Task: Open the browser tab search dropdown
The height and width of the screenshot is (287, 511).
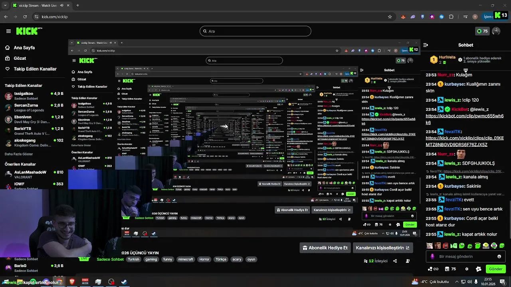Action: [5, 6]
